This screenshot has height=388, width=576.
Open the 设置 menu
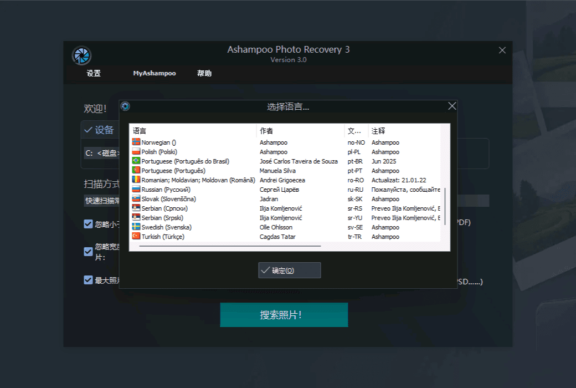coord(94,73)
